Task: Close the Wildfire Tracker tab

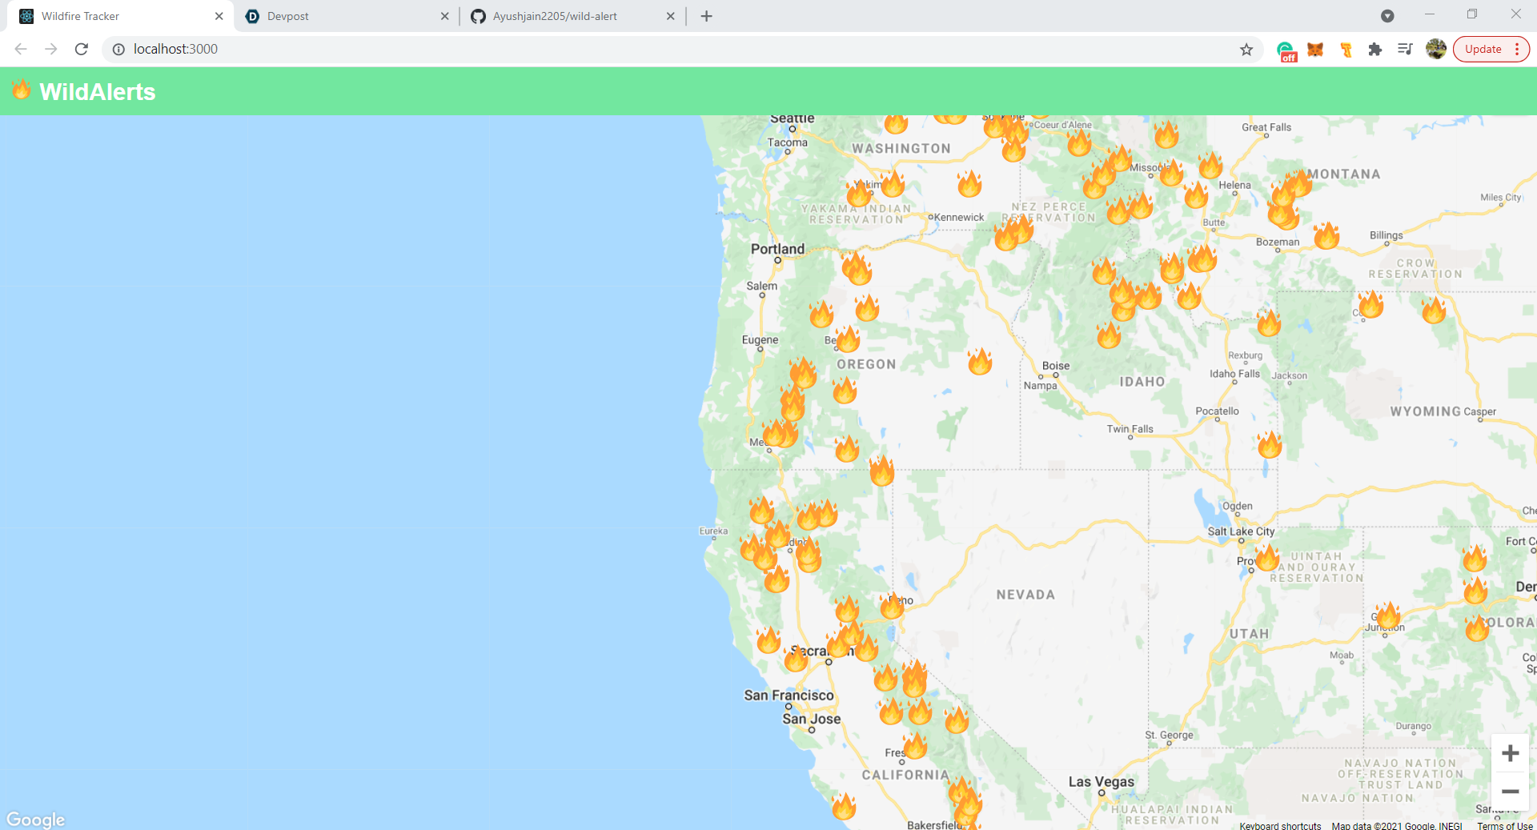Action: coord(219,16)
